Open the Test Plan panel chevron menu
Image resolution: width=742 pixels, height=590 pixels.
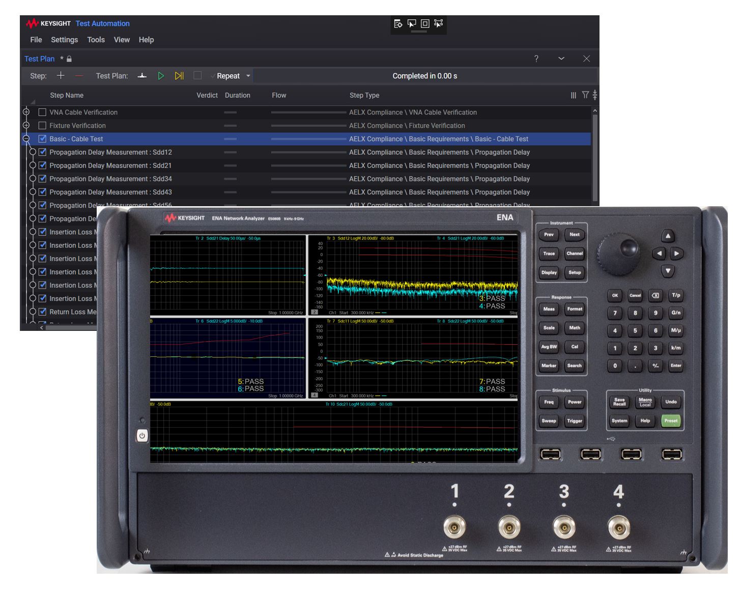point(561,59)
